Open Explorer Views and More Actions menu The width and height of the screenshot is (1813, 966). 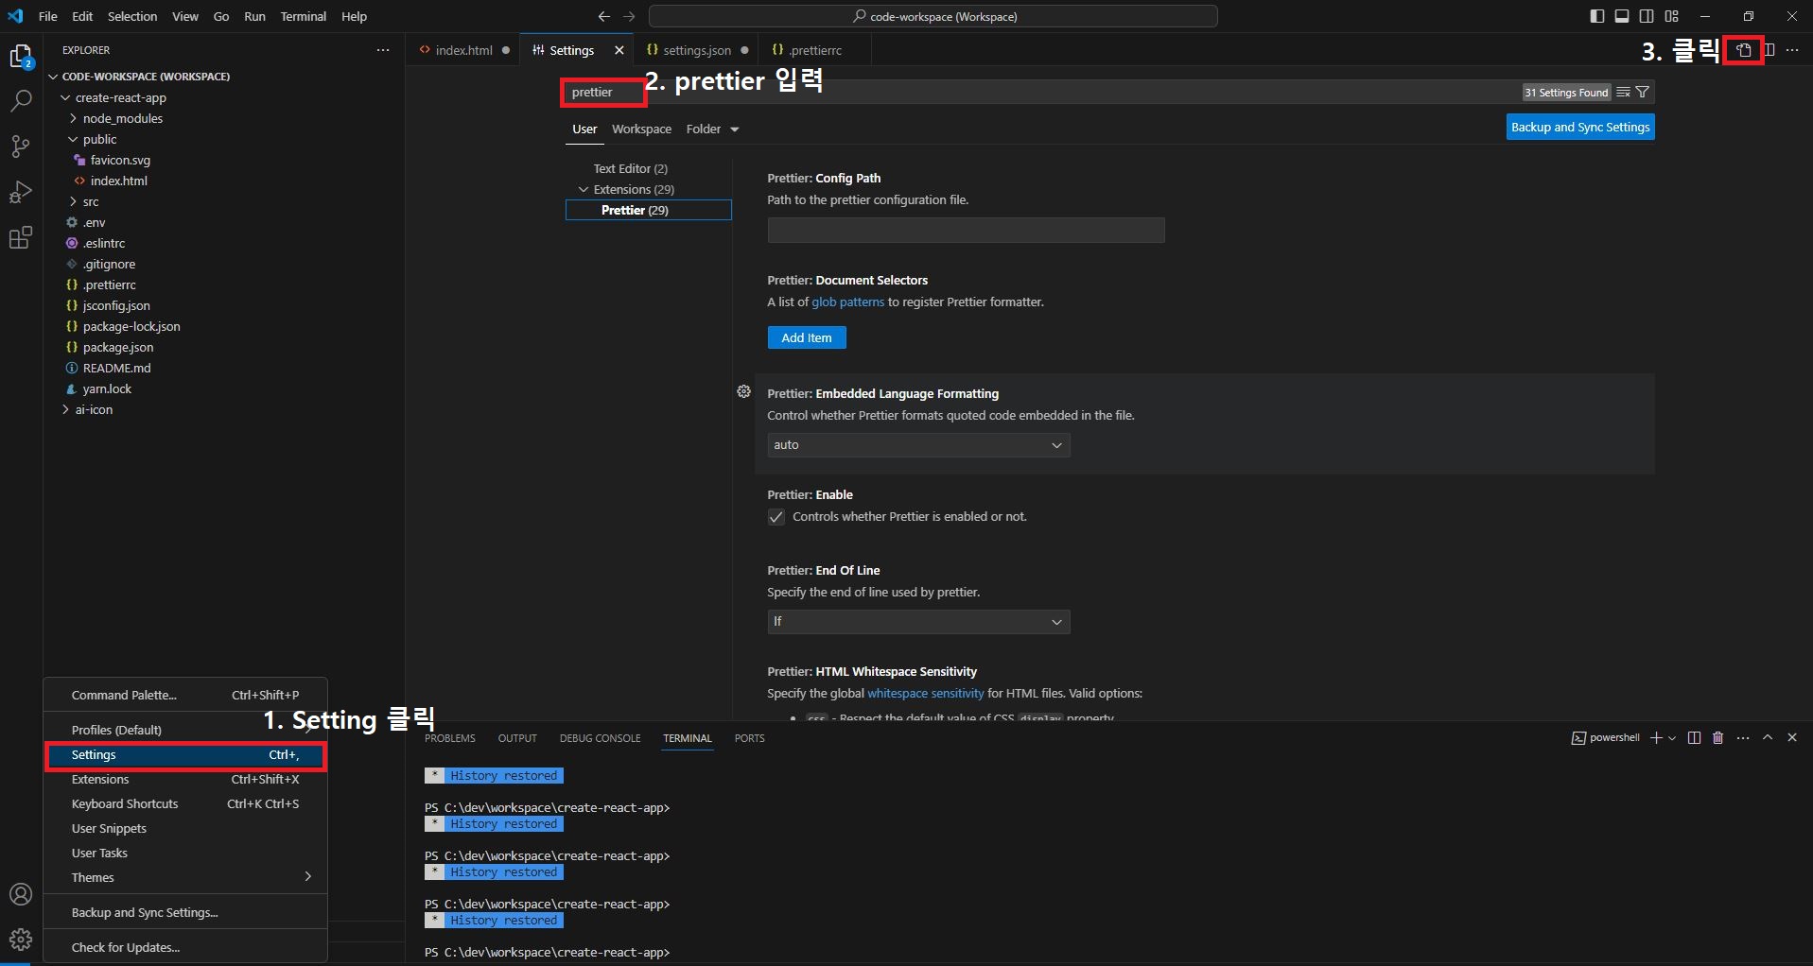(383, 50)
